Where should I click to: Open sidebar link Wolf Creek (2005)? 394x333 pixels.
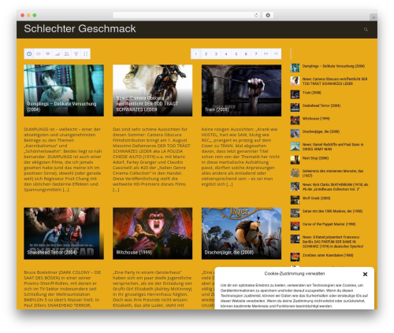tap(316, 198)
